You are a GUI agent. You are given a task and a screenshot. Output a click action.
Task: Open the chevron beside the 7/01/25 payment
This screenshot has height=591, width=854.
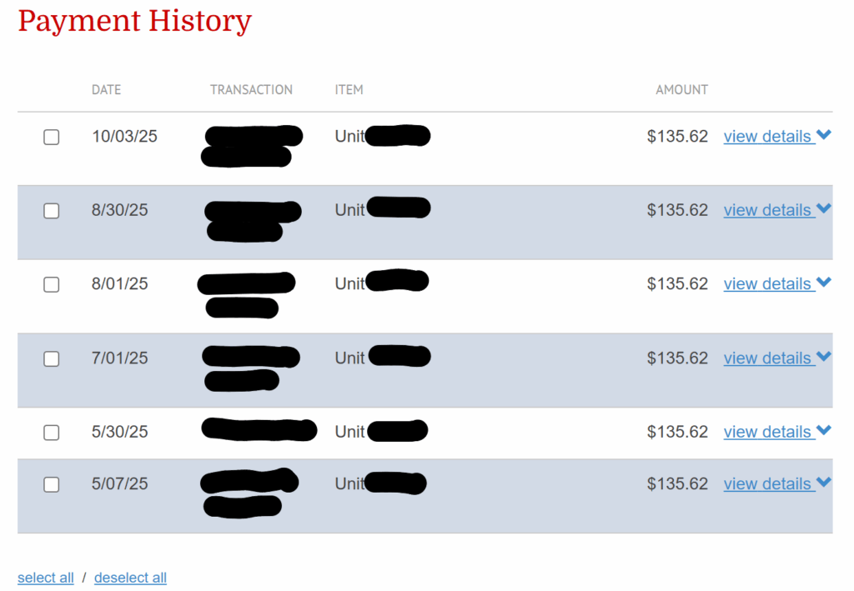point(824,357)
